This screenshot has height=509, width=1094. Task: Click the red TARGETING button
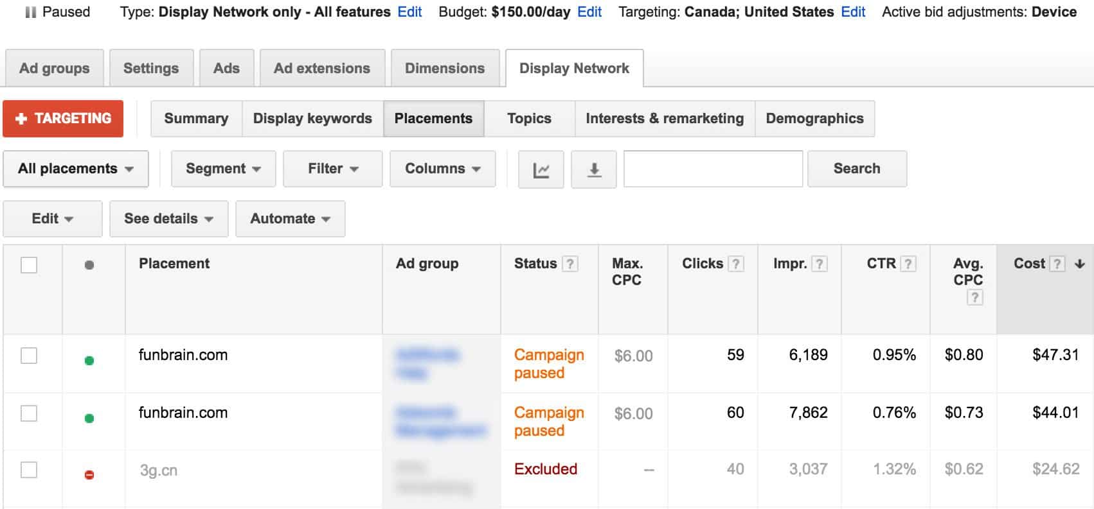point(63,119)
